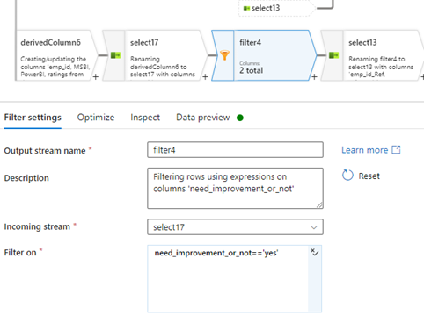
Task: Click the plus icon after filter4 node
Action: 314,77
